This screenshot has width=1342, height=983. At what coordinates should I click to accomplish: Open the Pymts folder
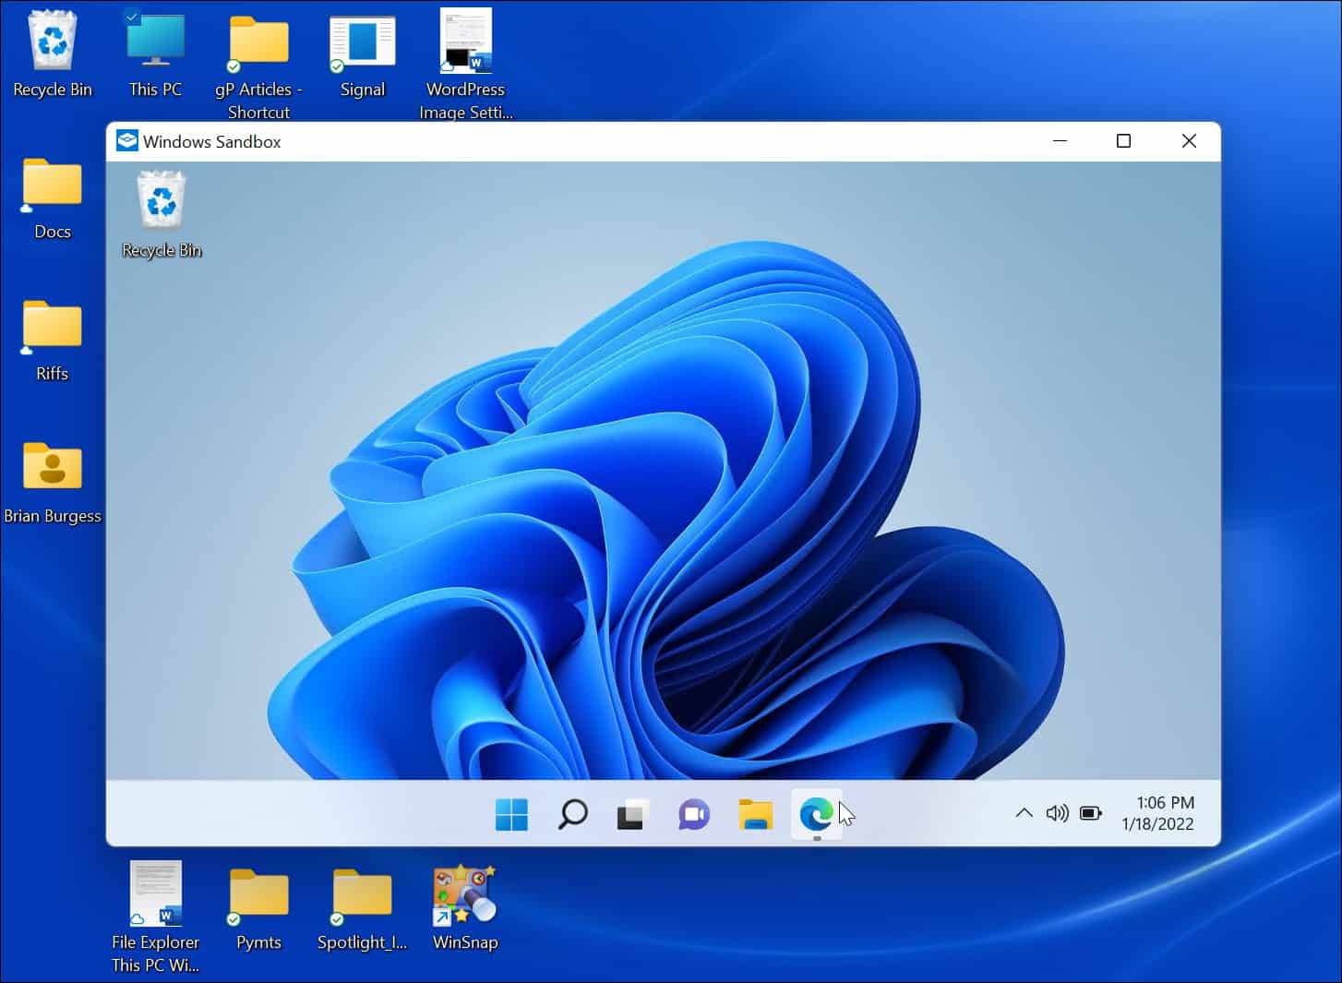[258, 893]
